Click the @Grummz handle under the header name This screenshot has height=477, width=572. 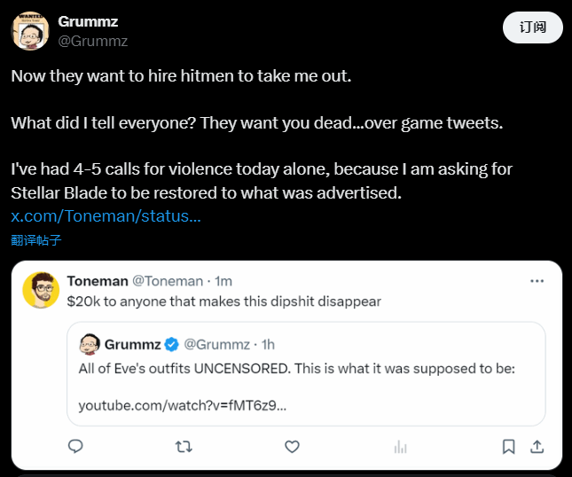coord(92,41)
